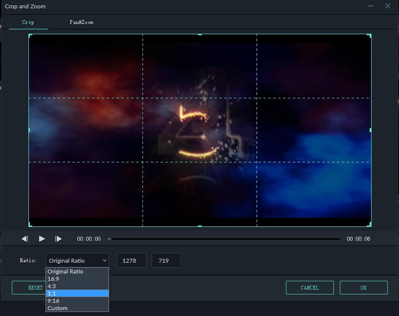Click the previous frame button
The height and width of the screenshot is (316, 399).
pos(25,239)
